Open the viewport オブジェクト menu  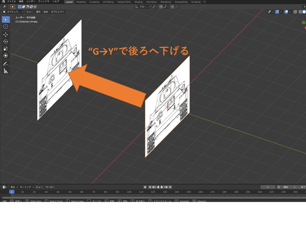[x=58, y=12]
